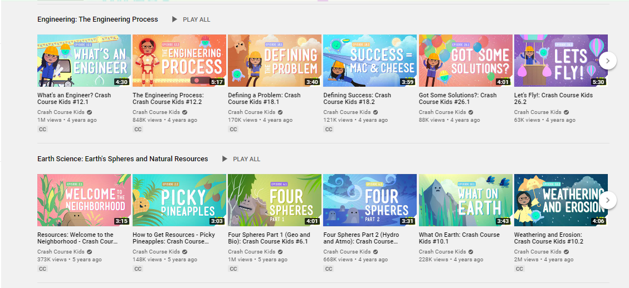Open Lets Fly thumbnail
The width and height of the screenshot is (629, 288).
[x=561, y=61]
